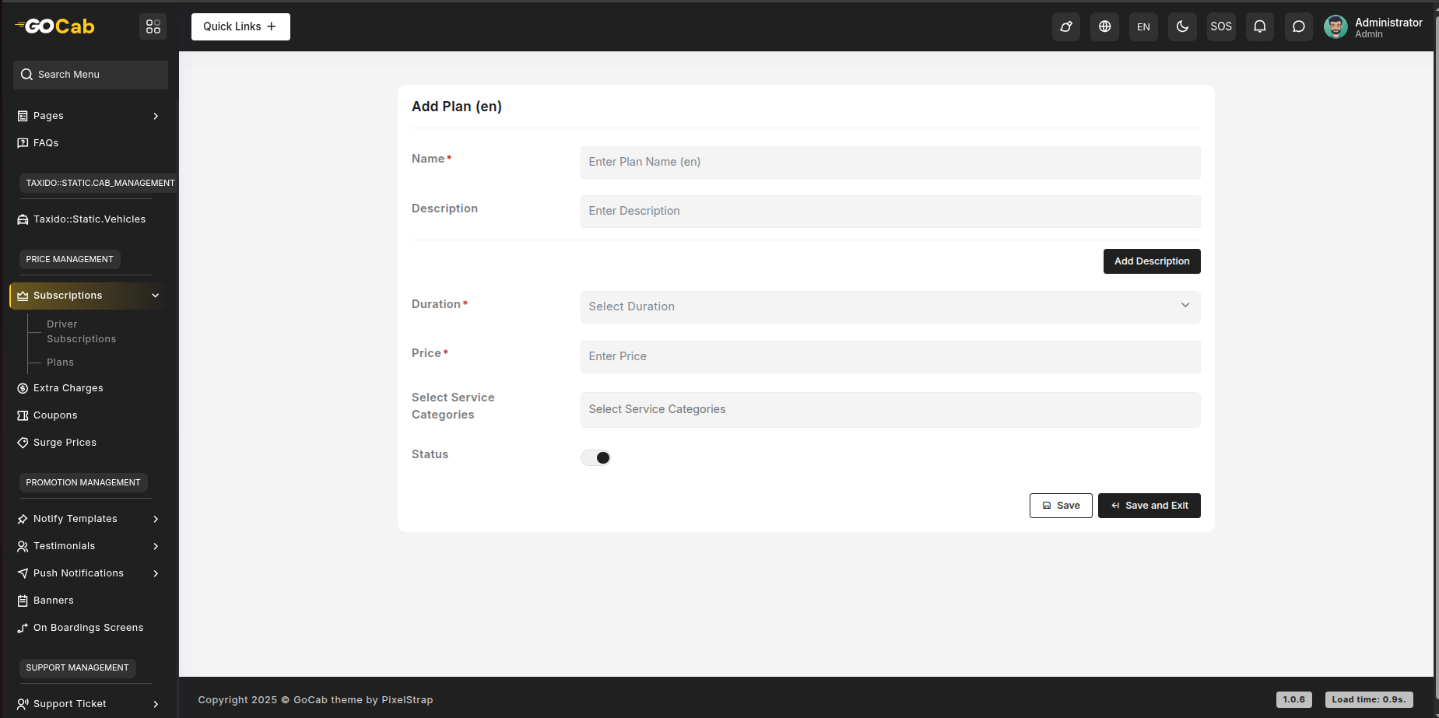Open Driver Subscriptions submenu item
This screenshot has width=1439, height=718.
[81, 331]
